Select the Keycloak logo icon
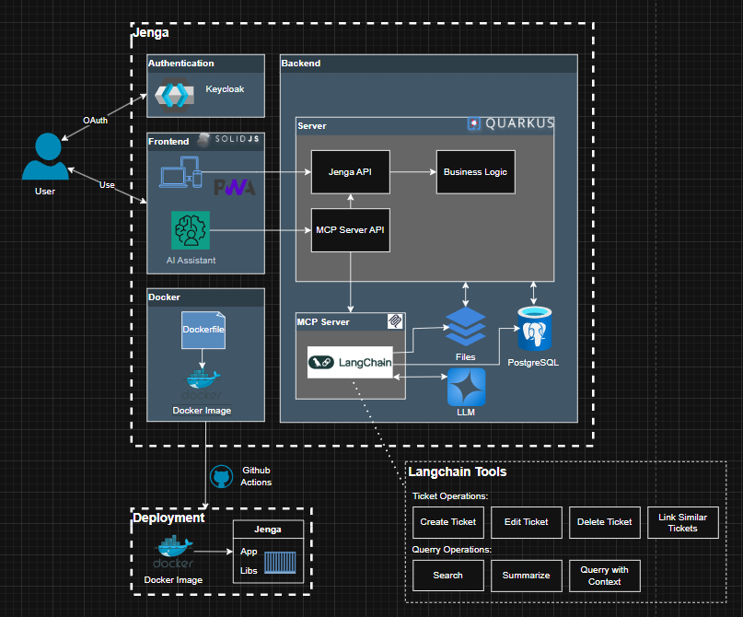Screen dimensions: 743x617 pyautogui.click(x=173, y=94)
